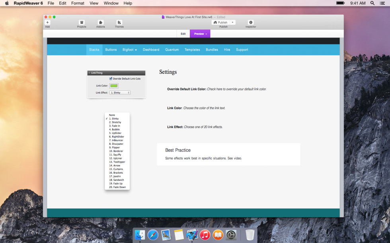Go to Stacks page in site nav

[x=94, y=50]
